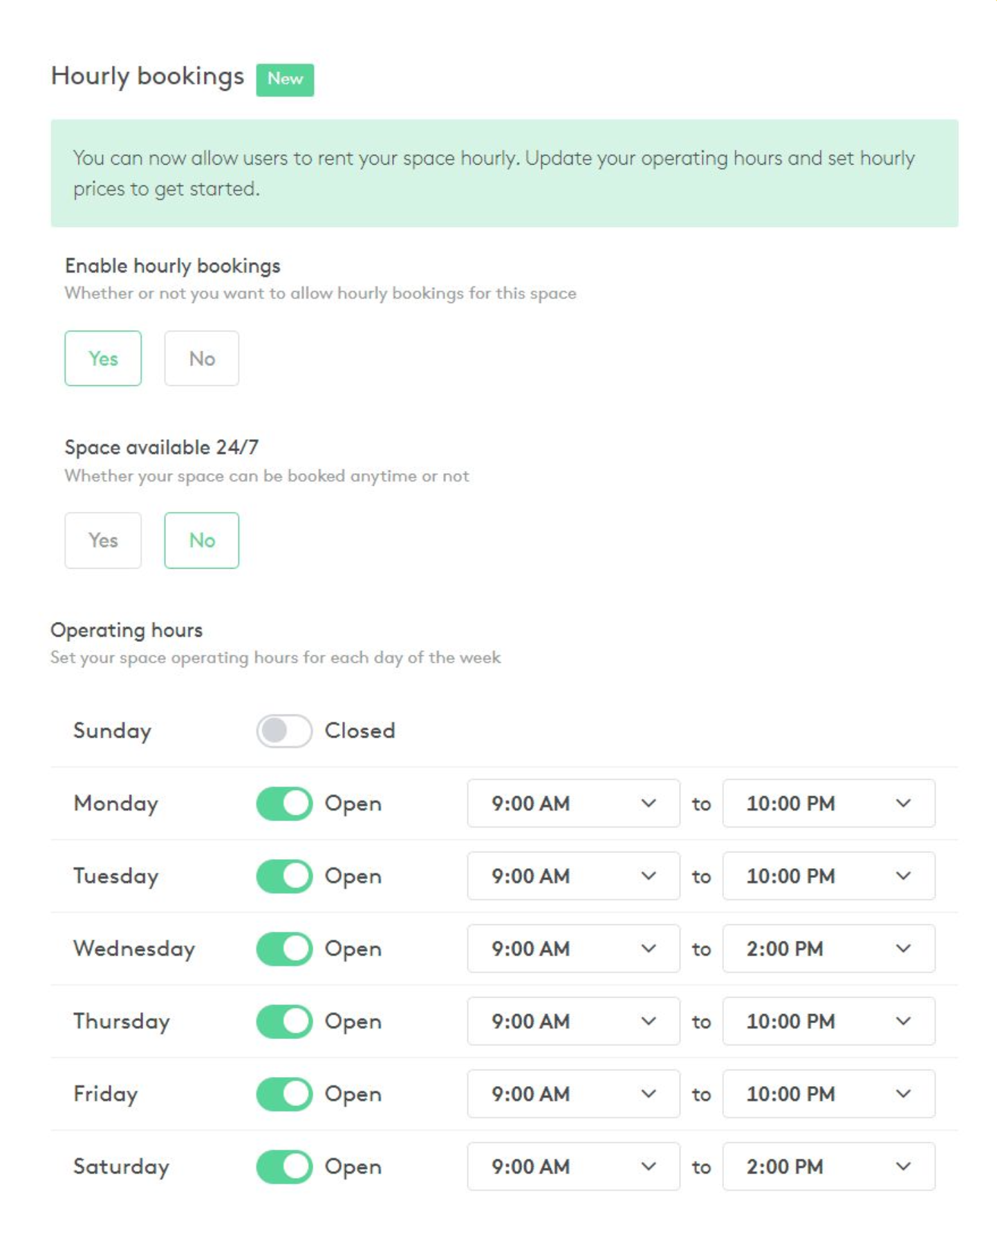997x1241 pixels.
Task: Turn off the Friday open toggle
Action: click(x=284, y=1094)
